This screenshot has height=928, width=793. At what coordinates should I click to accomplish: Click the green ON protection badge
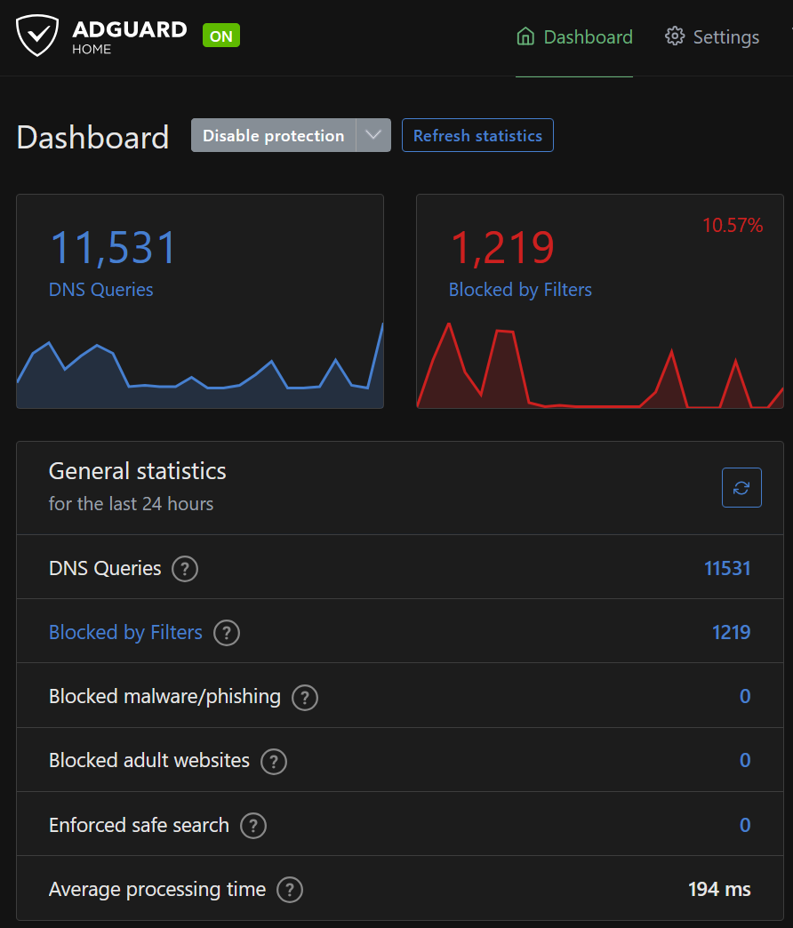(x=220, y=36)
